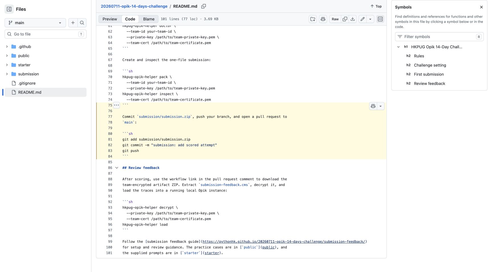The height and width of the screenshot is (272, 492).
Task: Click Copilot icon on highlighted lines
Action: pyautogui.click(x=373, y=106)
